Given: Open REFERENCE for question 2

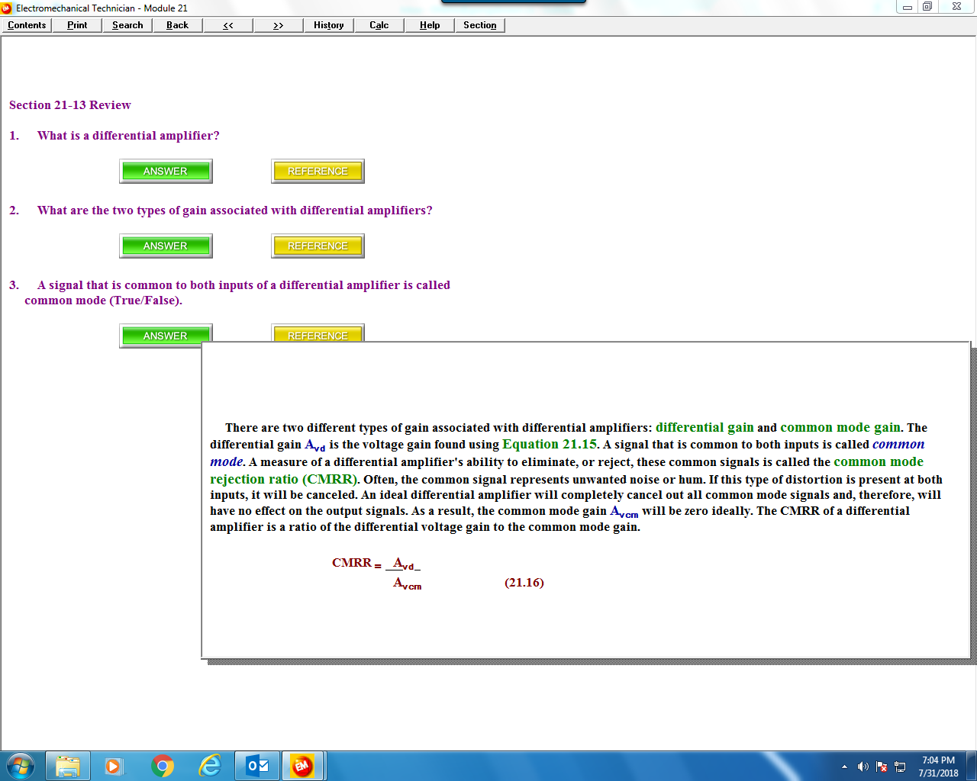Looking at the screenshot, I should pos(318,246).
